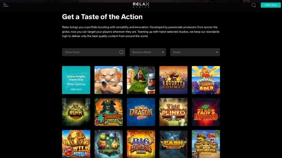Focus the Game Name input field
282x158 pixels.
pyautogui.click(x=94, y=52)
